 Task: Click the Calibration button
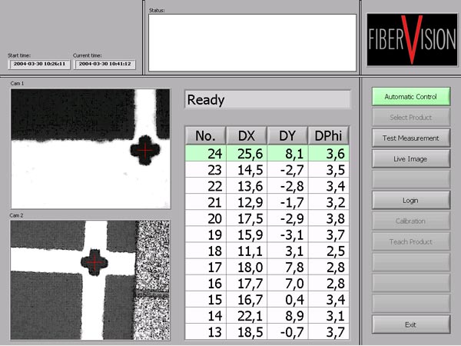(x=410, y=221)
